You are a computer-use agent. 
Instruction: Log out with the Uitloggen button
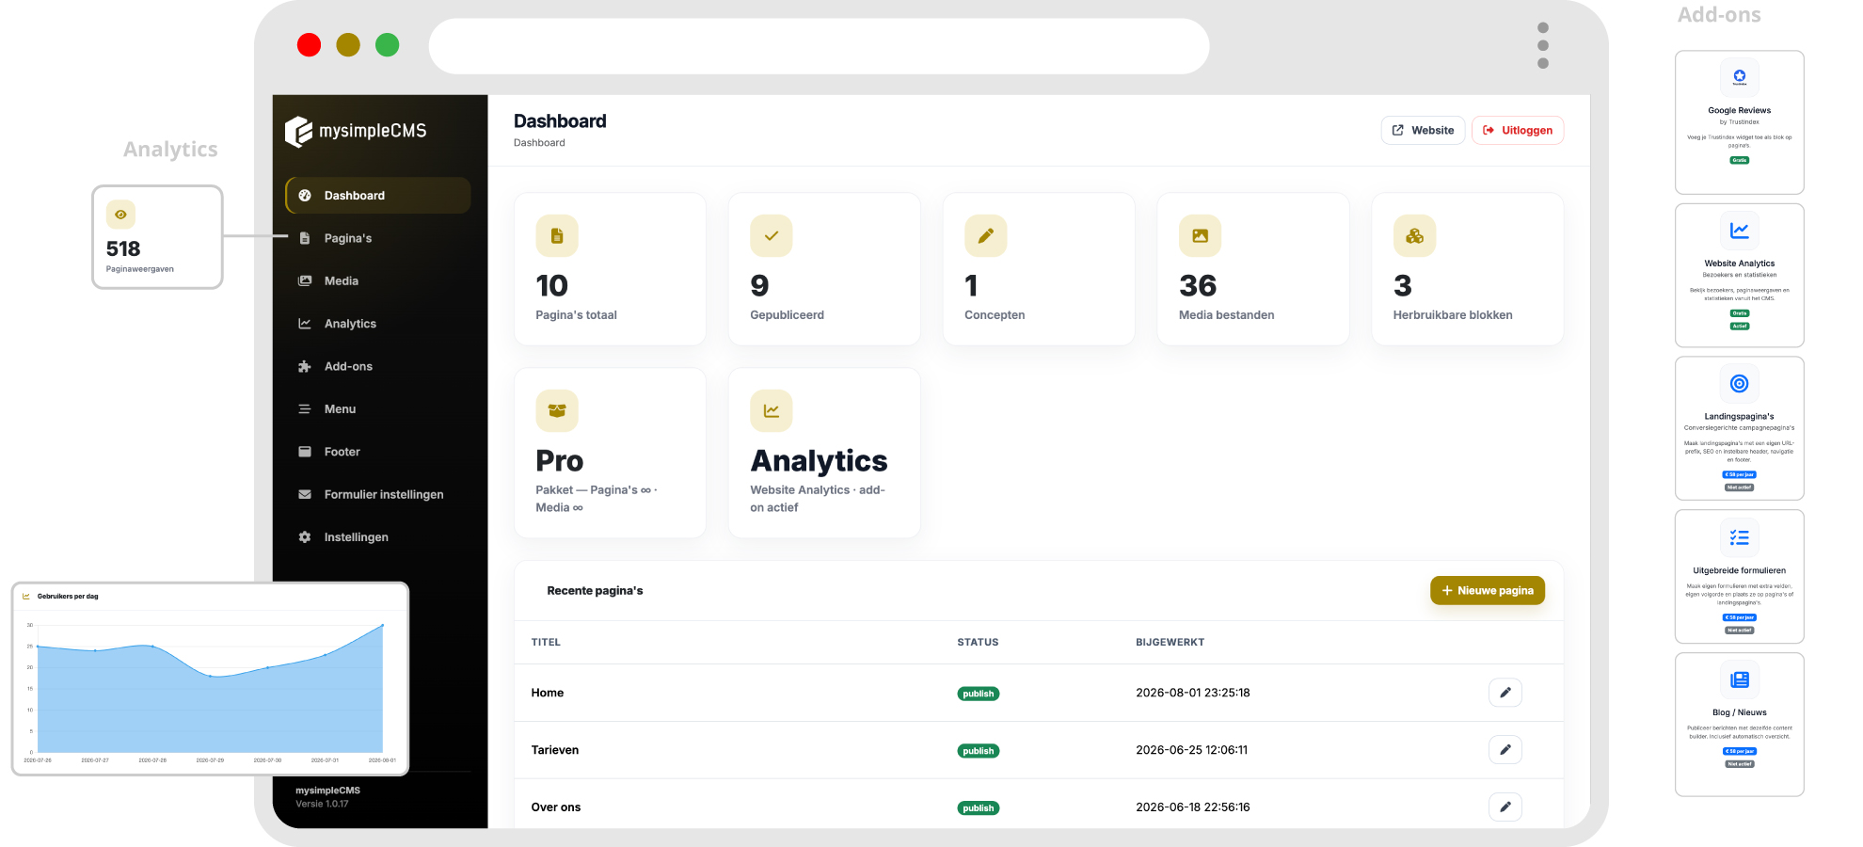tap(1518, 131)
